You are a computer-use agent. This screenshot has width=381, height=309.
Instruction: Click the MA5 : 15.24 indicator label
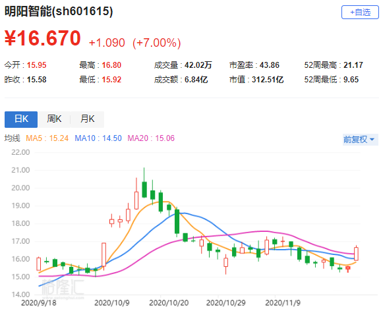(47, 138)
